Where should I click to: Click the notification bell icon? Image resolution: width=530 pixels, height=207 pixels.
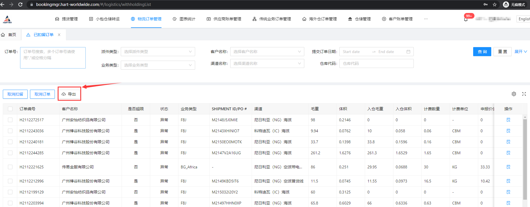pyautogui.click(x=466, y=19)
